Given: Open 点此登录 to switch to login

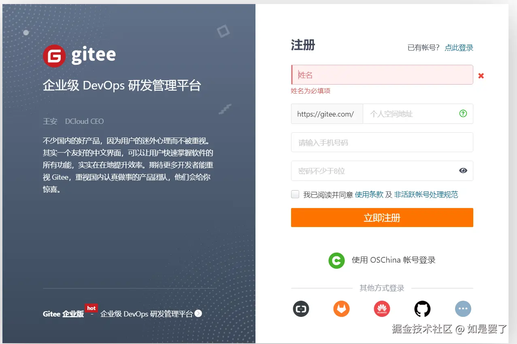Looking at the screenshot, I should coord(459,47).
